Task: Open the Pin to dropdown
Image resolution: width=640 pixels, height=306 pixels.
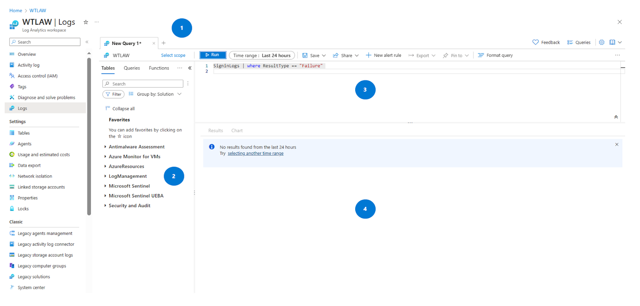Action: pyautogui.click(x=456, y=56)
